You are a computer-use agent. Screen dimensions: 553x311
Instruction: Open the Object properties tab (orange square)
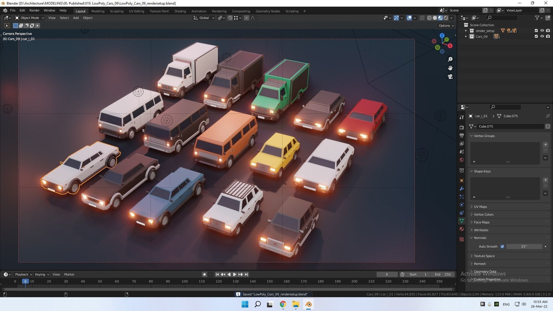click(462, 181)
